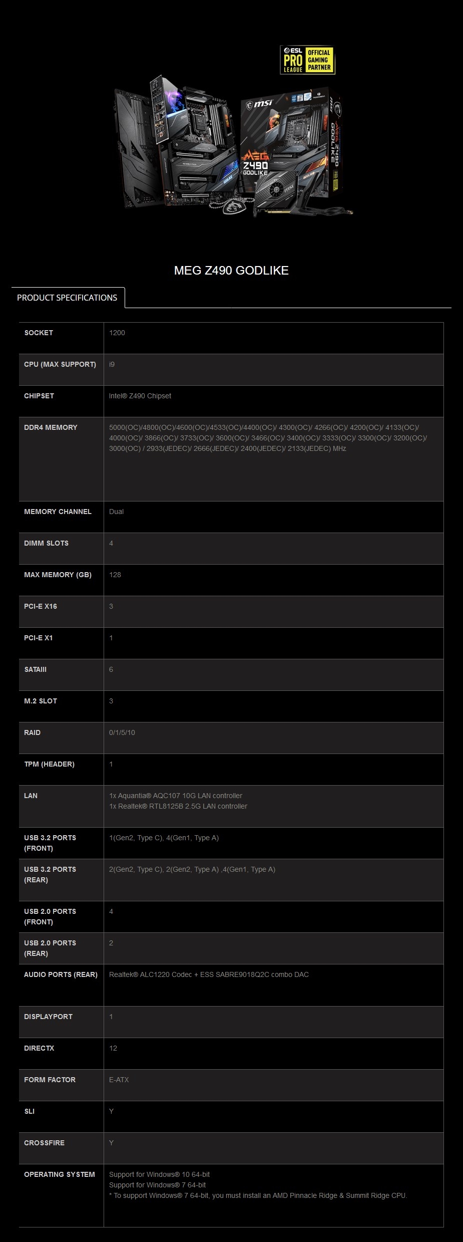
Task: Click the DDR4 memory speeds text
Action: (x=268, y=438)
